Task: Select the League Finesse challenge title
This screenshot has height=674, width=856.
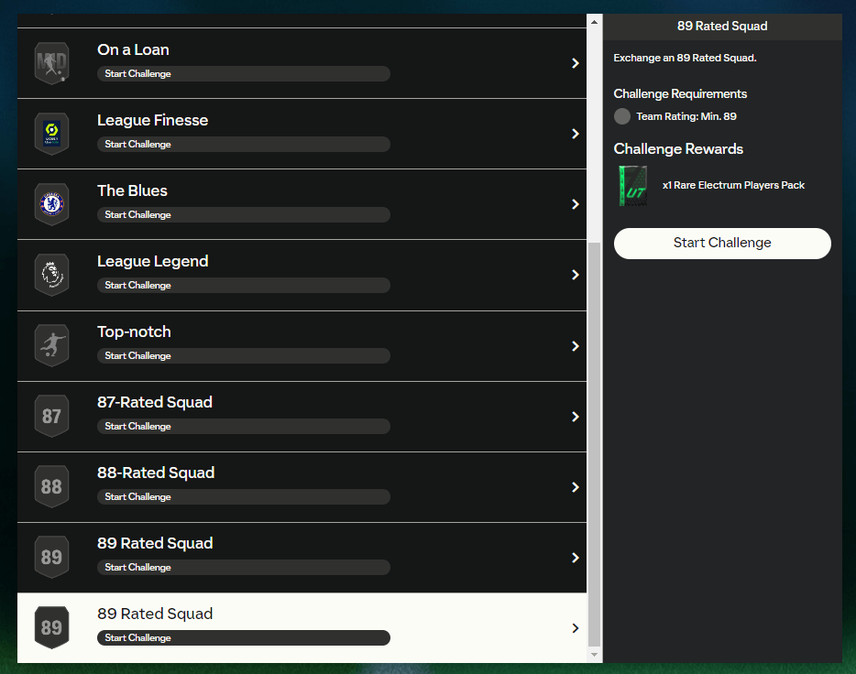Action: (152, 120)
